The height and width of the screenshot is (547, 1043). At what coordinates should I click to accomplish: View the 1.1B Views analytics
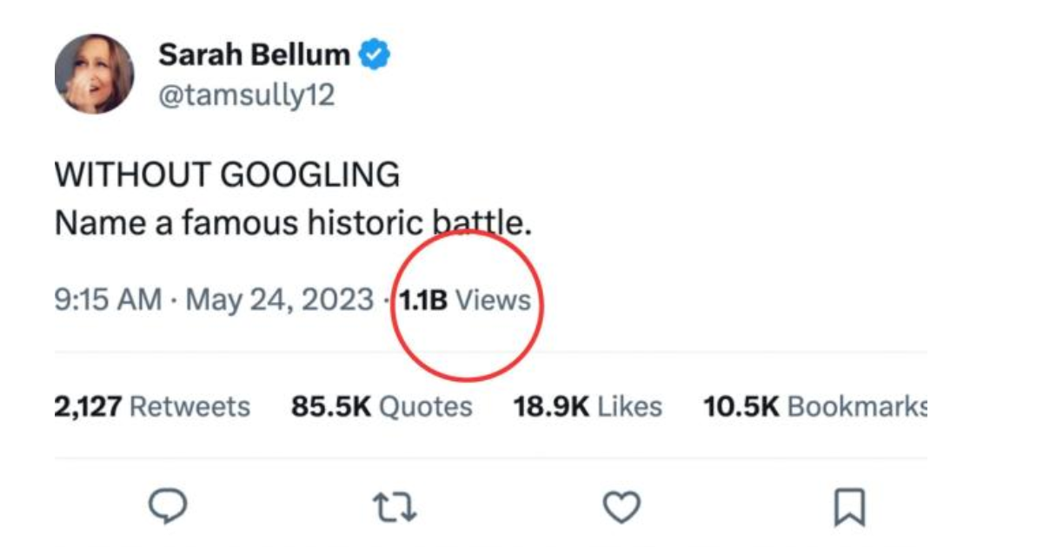tap(467, 300)
